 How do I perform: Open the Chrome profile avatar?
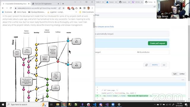[88, 8]
